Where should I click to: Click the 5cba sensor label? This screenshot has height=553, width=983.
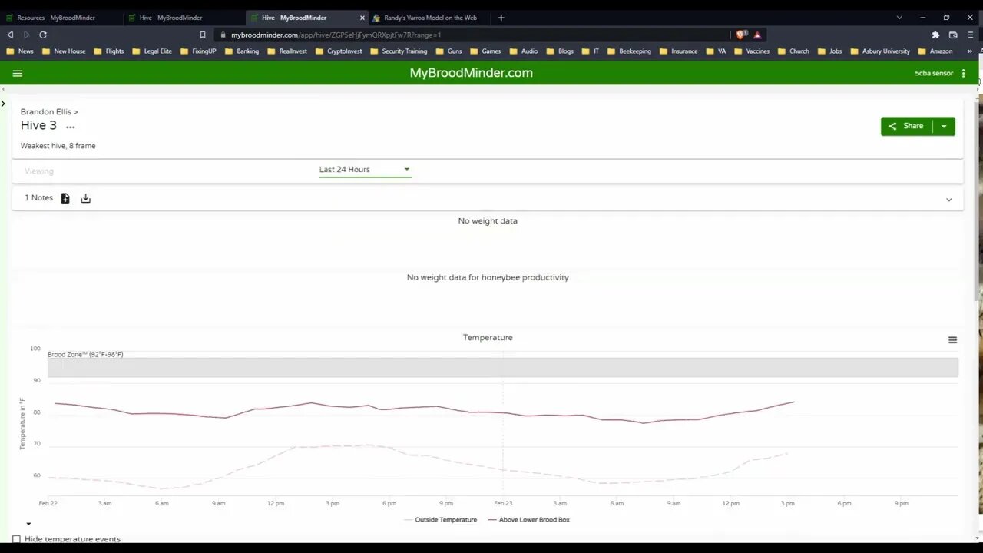(x=934, y=73)
